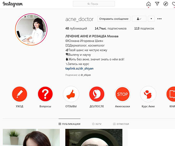Open the ДО/ПОСЛЕ highlight icon

click(97, 94)
